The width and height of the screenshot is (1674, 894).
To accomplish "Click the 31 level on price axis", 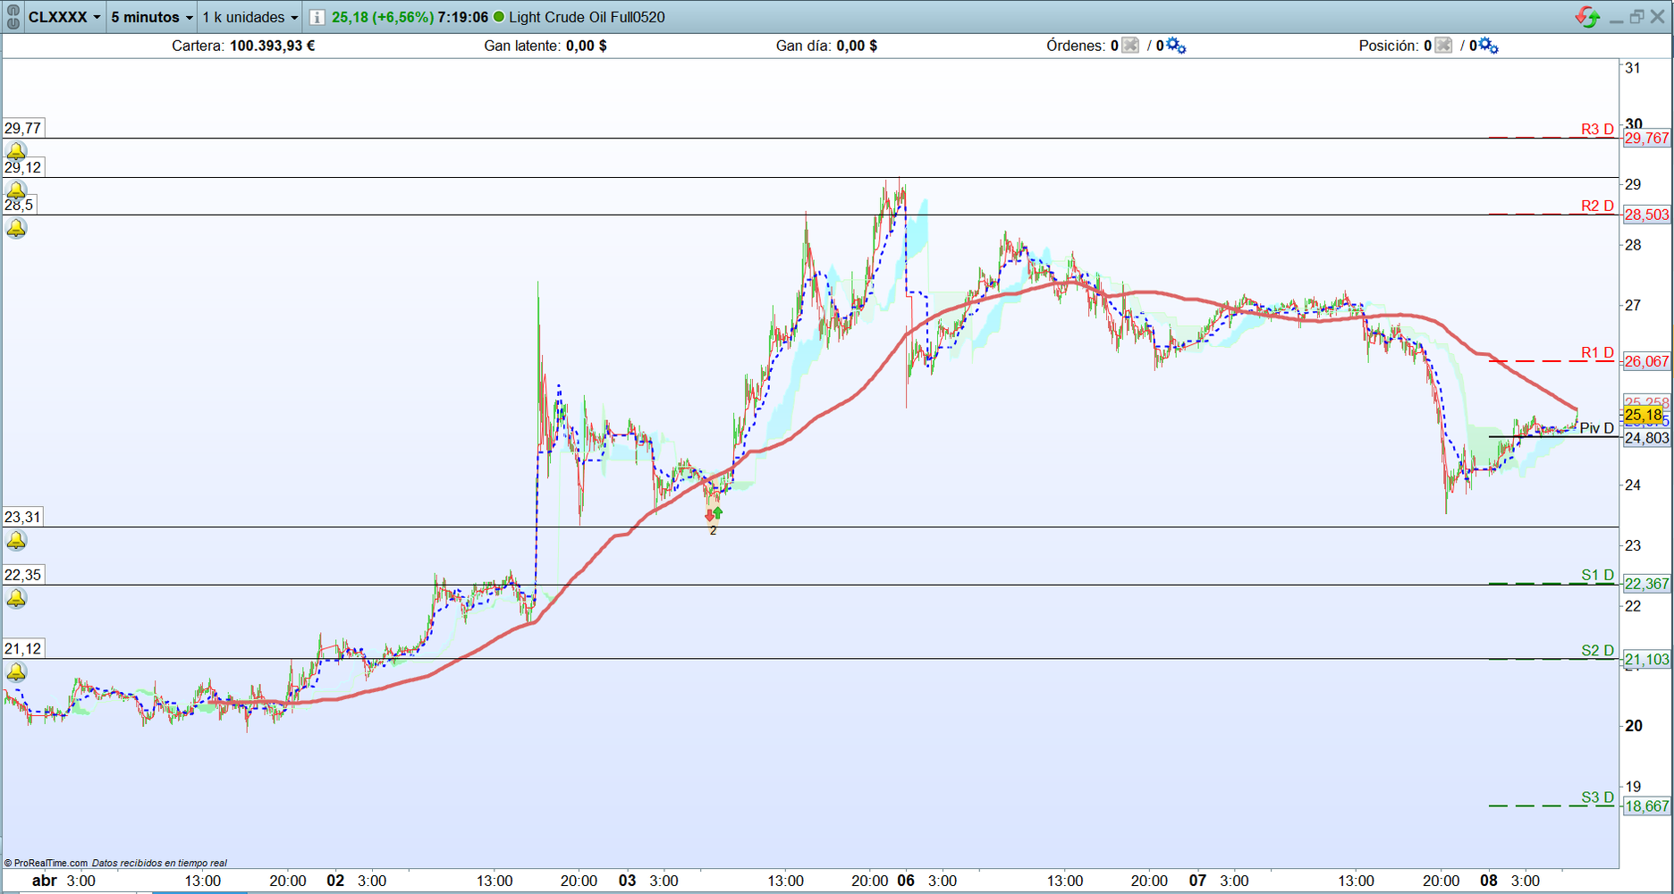I will pyautogui.click(x=1633, y=68).
